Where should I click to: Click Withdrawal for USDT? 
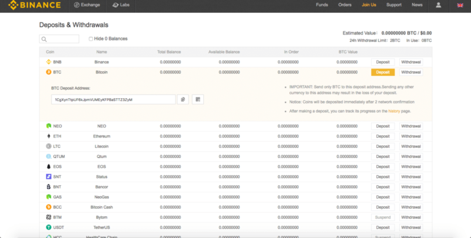411,227
